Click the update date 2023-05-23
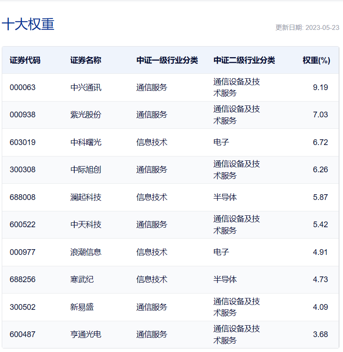The height and width of the screenshot is (352, 343). click(x=322, y=28)
